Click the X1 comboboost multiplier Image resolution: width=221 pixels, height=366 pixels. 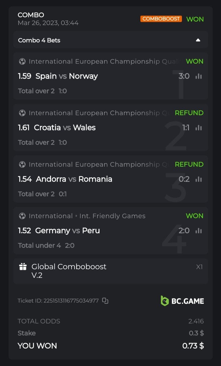coord(199,267)
